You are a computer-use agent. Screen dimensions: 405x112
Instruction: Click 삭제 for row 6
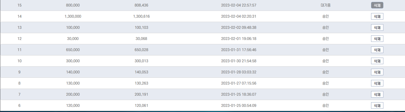pyautogui.click(x=377, y=105)
